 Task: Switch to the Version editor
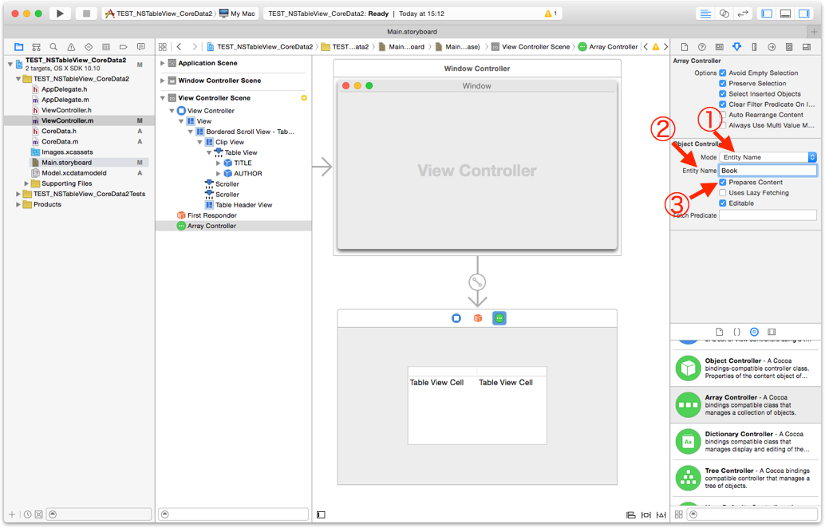coord(742,14)
